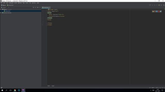
Task: Click Windows taskbar search icon
Action: coord(6,90)
